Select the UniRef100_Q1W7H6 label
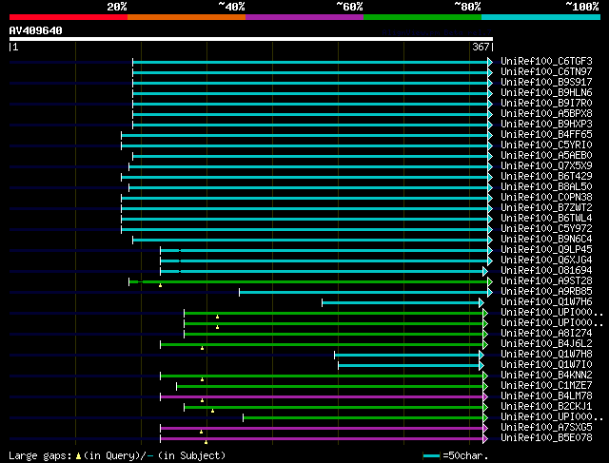Screen dimensions: 609x463 coord(546,302)
